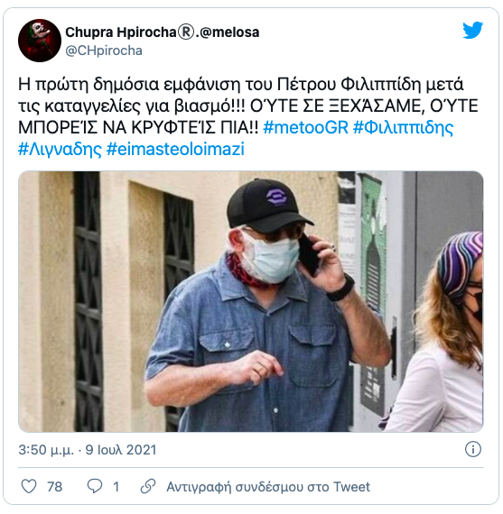
Task: Open the @CHpirocha handle
Action: [104, 50]
